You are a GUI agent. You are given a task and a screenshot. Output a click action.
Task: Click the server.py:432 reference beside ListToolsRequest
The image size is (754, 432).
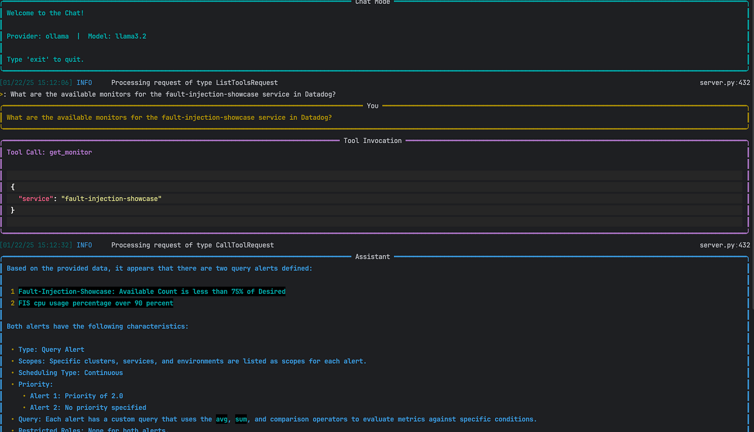click(x=724, y=82)
